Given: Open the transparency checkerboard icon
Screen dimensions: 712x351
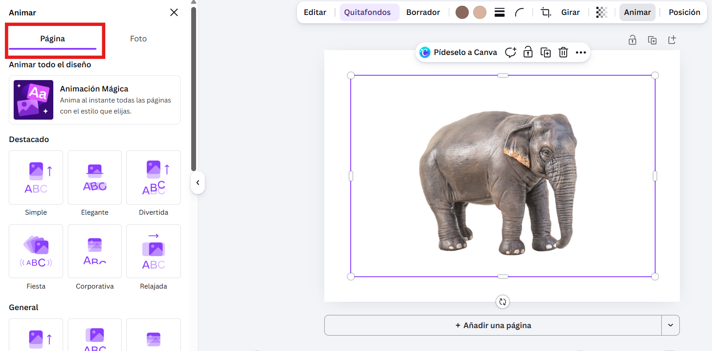Looking at the screenshot, I should 602,12.
